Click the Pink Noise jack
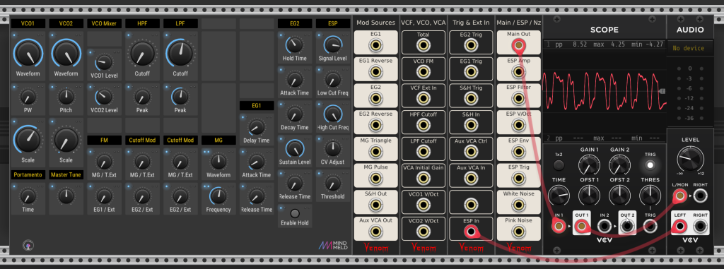This screenshot has height=269, width=724. [x=518, y=232]
